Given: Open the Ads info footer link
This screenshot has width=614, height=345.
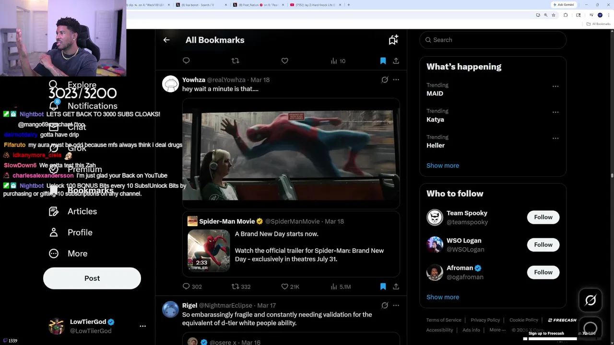Looking at the screenshot, I should pyautogui.click(x=471, y=330).
